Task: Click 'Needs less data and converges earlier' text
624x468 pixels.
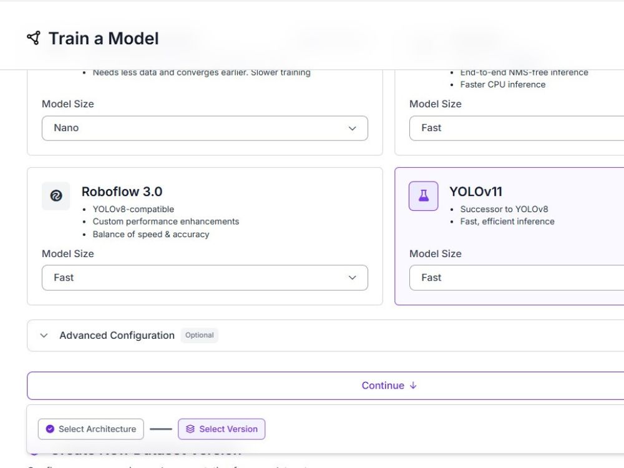Action: 170,72
